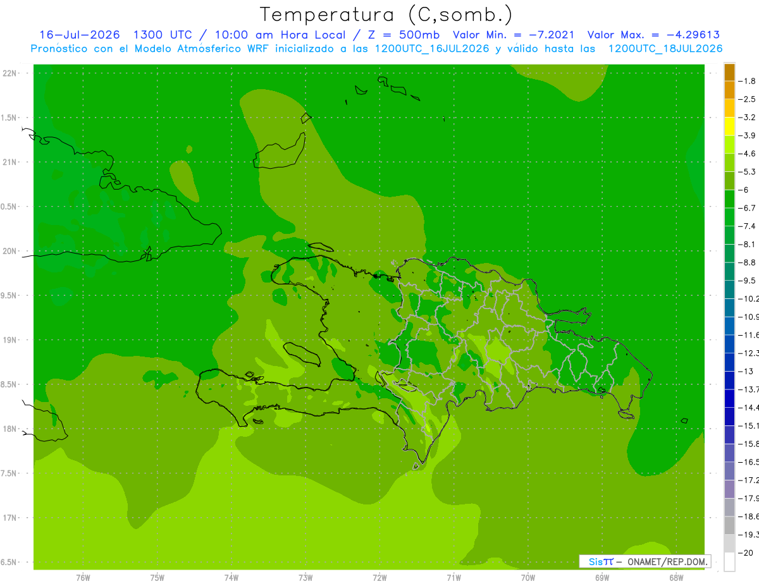This screenshot has height=586, width=759.
Task: Click the -8.1 legend value
Action: [x=748, y=244]
